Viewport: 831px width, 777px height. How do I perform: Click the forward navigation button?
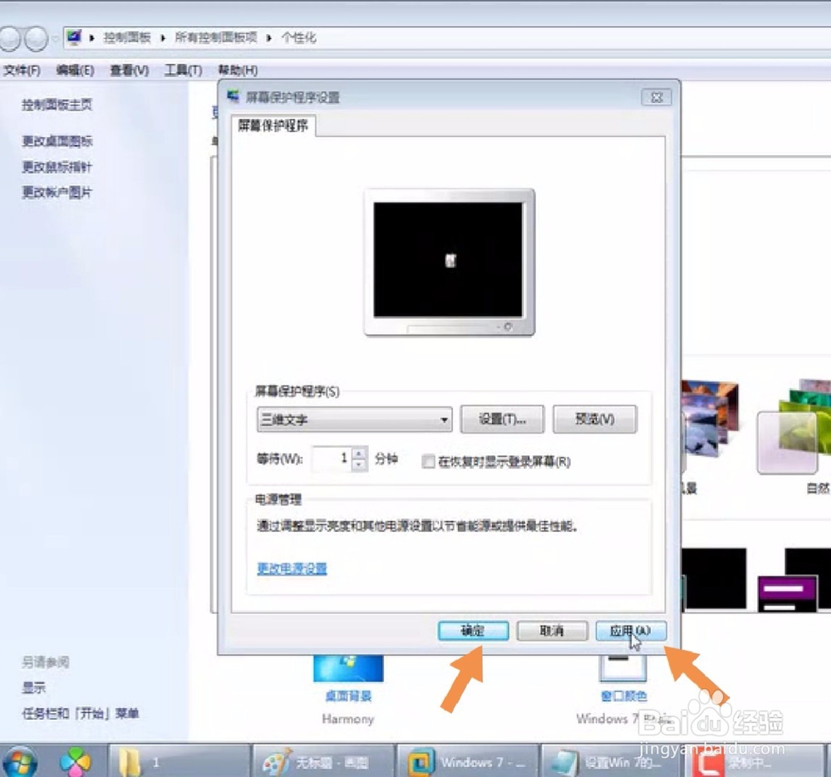[x=37, y=39]
